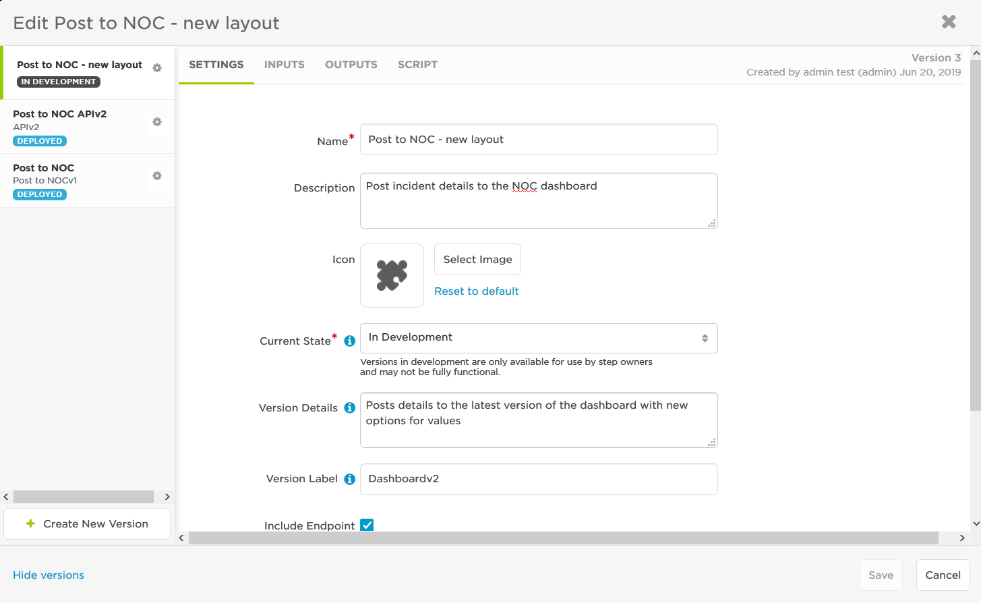Uncheck the Include Endpoint checkbox
Screen dimensions: 981x603
367,525
